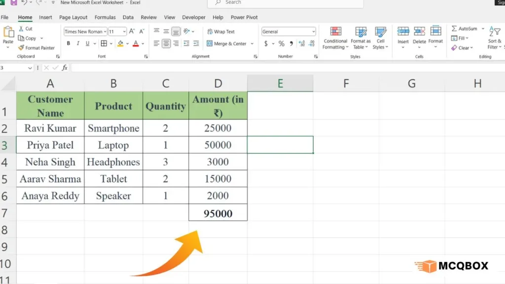
Task: Apply percent style to the cell
Action: click(282, 43)
